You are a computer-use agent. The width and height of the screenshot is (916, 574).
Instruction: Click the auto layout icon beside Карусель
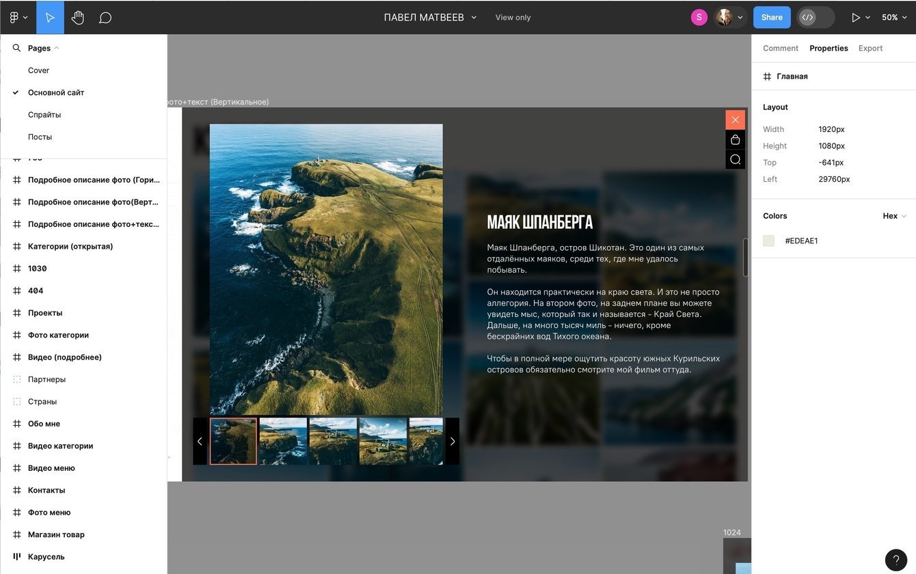point(17,557)
